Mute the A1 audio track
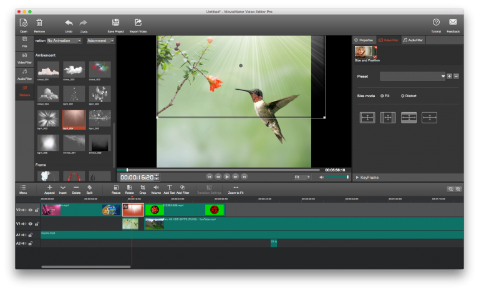479x291 pixels. pos(24,235)
